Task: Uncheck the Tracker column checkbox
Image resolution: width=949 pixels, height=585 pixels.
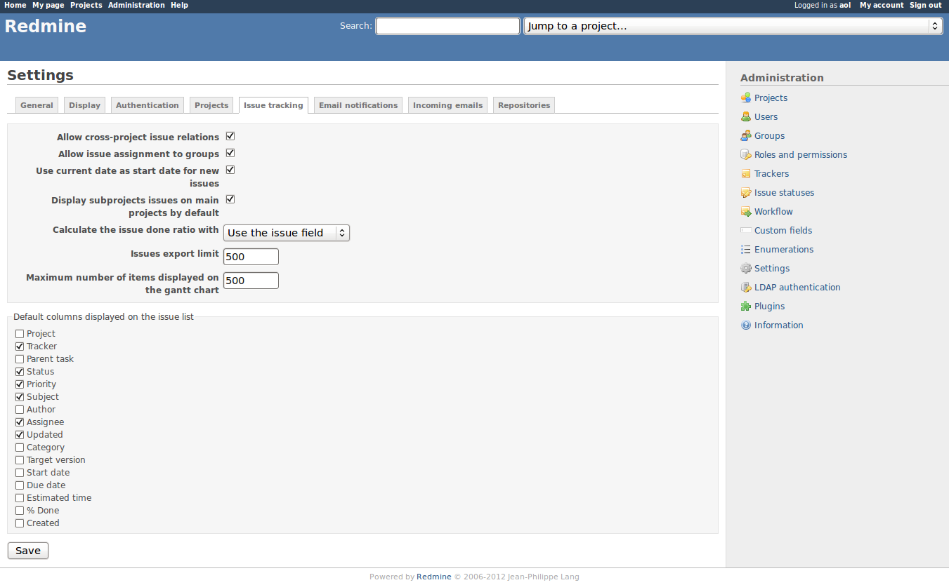Action: coord(20,347)
